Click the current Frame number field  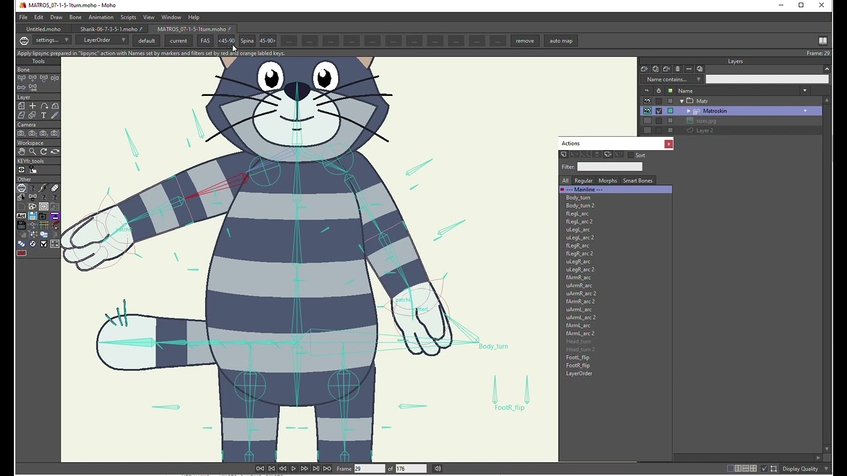click(x=369, y=469)
